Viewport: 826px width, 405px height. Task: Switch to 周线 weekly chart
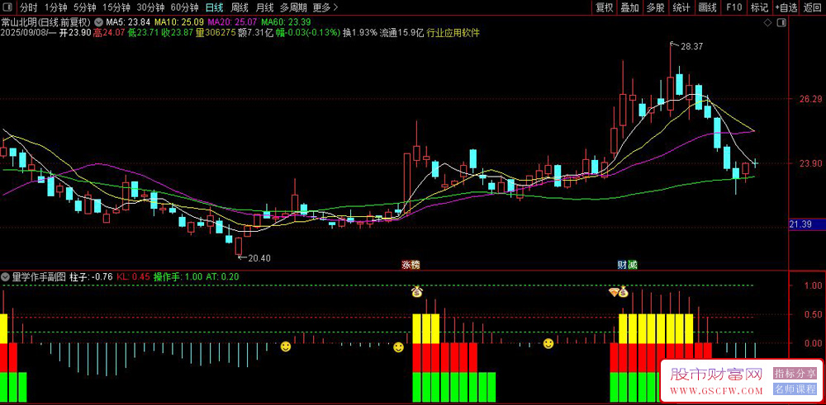point(240,7)
